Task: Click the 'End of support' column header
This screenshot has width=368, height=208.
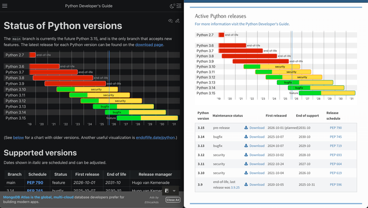Action: pos(307,116)
